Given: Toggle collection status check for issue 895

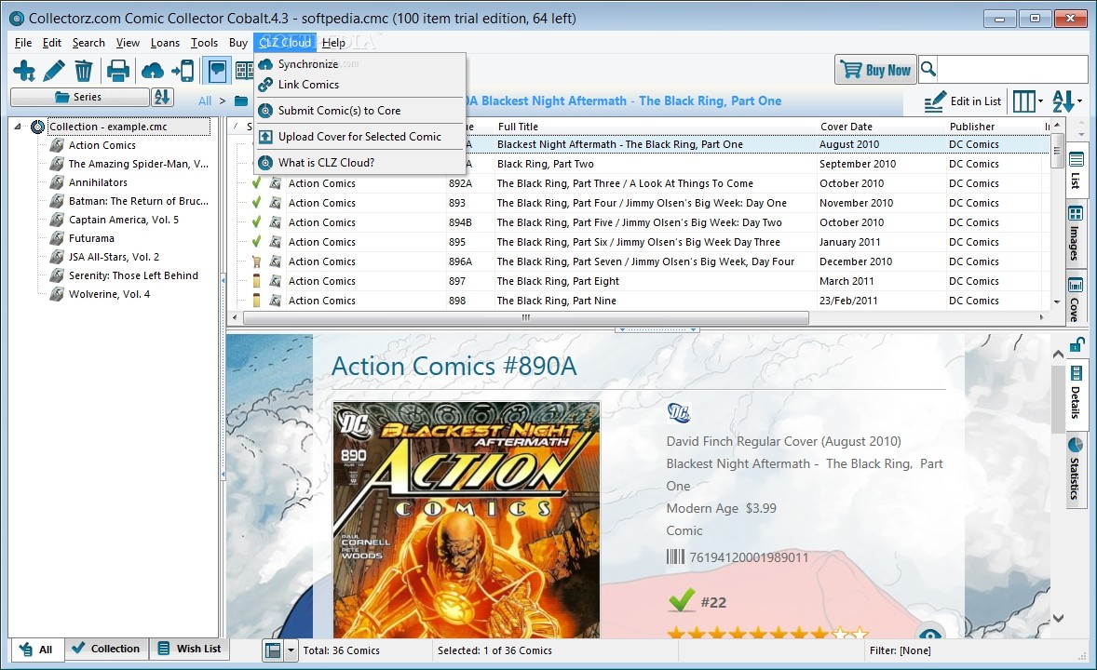Looking at the screenshot, I should pyautogui.click(x=257, y=242).
